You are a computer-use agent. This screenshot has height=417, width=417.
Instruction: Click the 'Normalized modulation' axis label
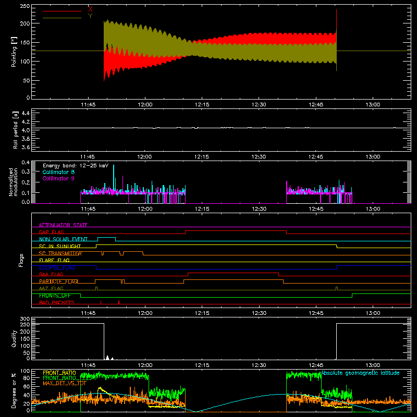tap(14, 182)
